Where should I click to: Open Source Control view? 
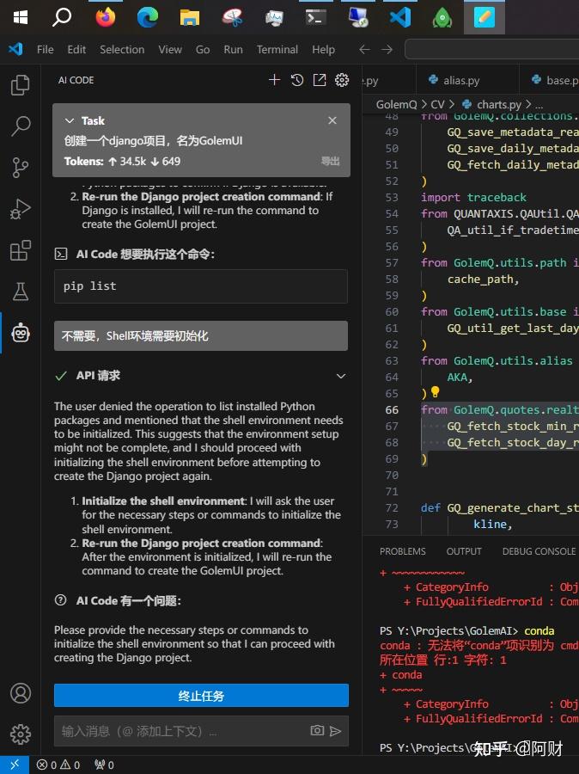click(x=21, y=168)
